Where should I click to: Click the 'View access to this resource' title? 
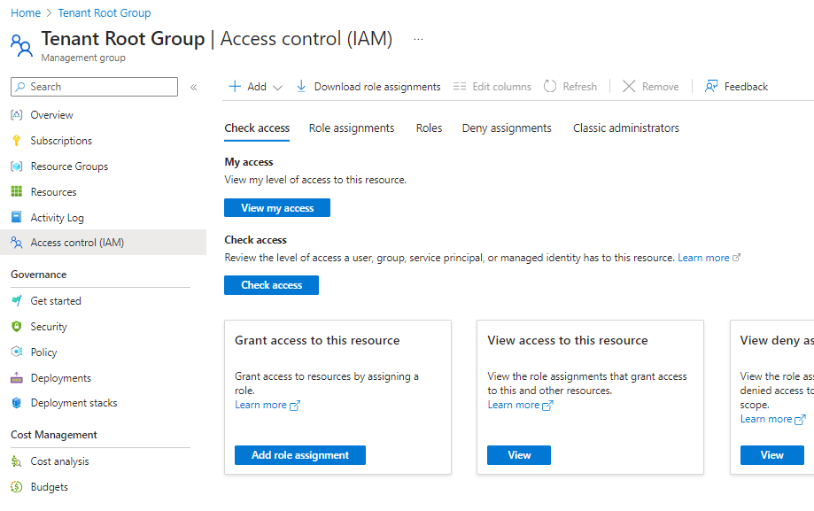(568, 340)
